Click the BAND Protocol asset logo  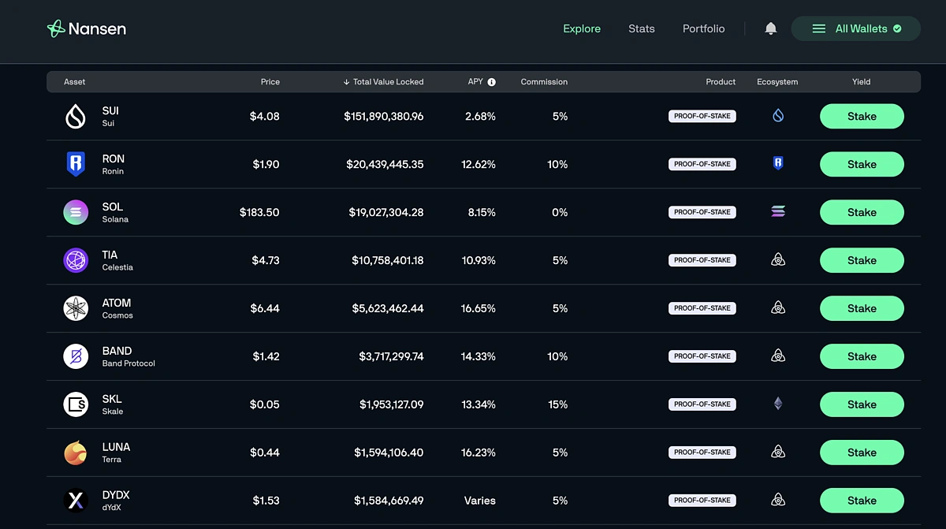tap(76, 357)
